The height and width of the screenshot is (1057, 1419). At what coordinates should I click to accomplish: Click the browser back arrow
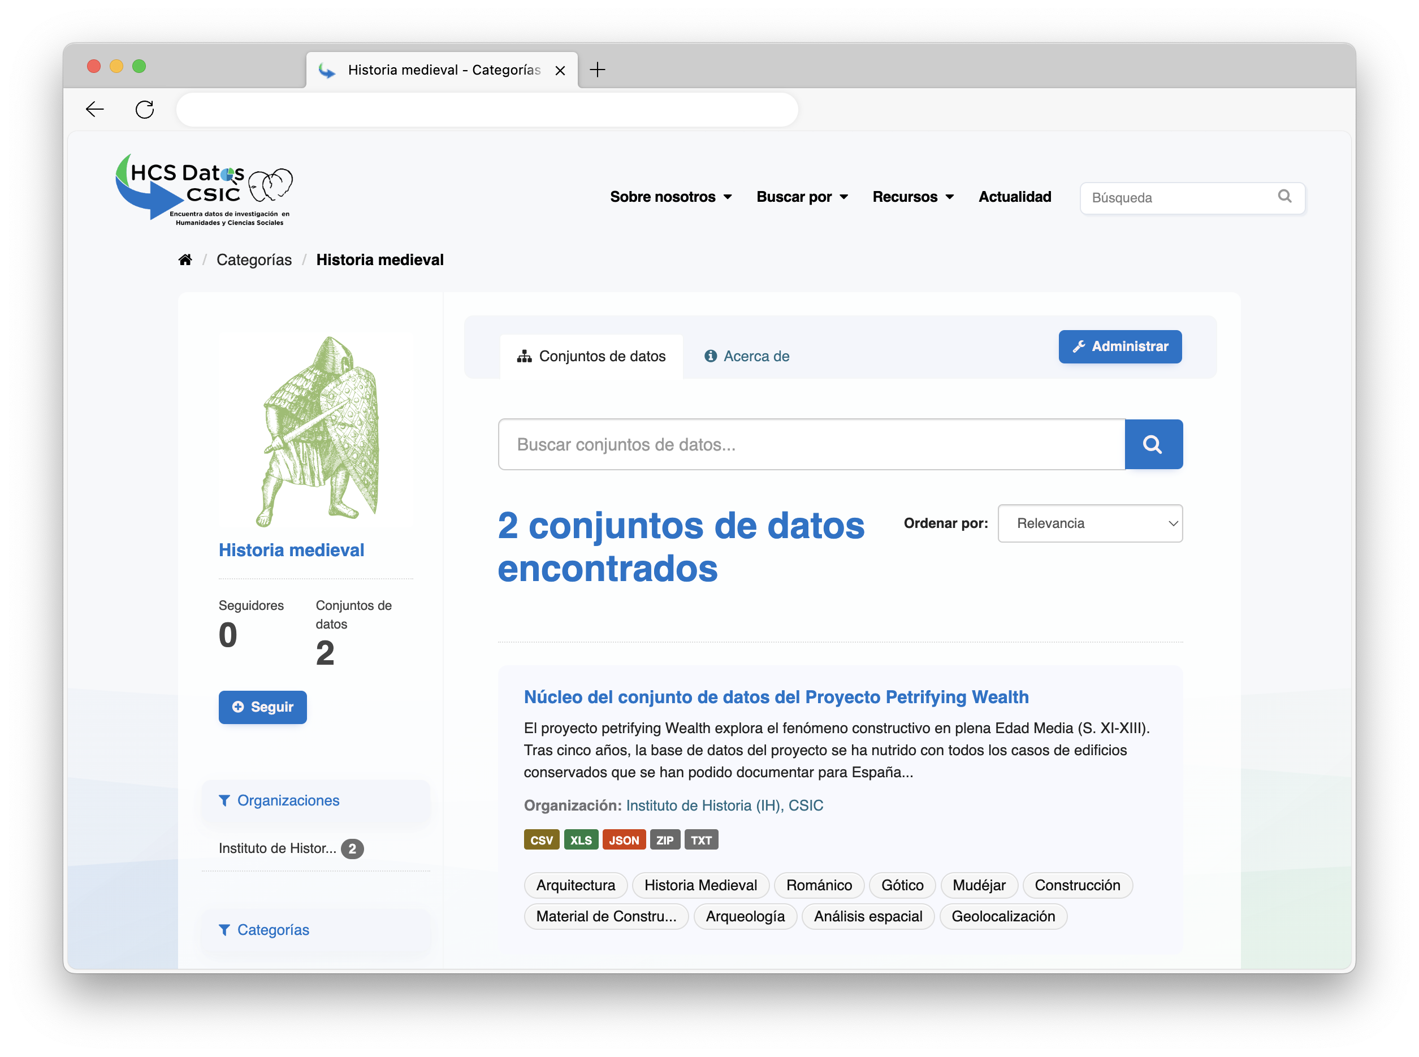[94, 110]
